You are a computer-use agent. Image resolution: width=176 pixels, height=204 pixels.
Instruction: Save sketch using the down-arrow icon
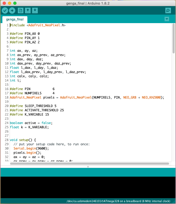click(x=35, y=11)
